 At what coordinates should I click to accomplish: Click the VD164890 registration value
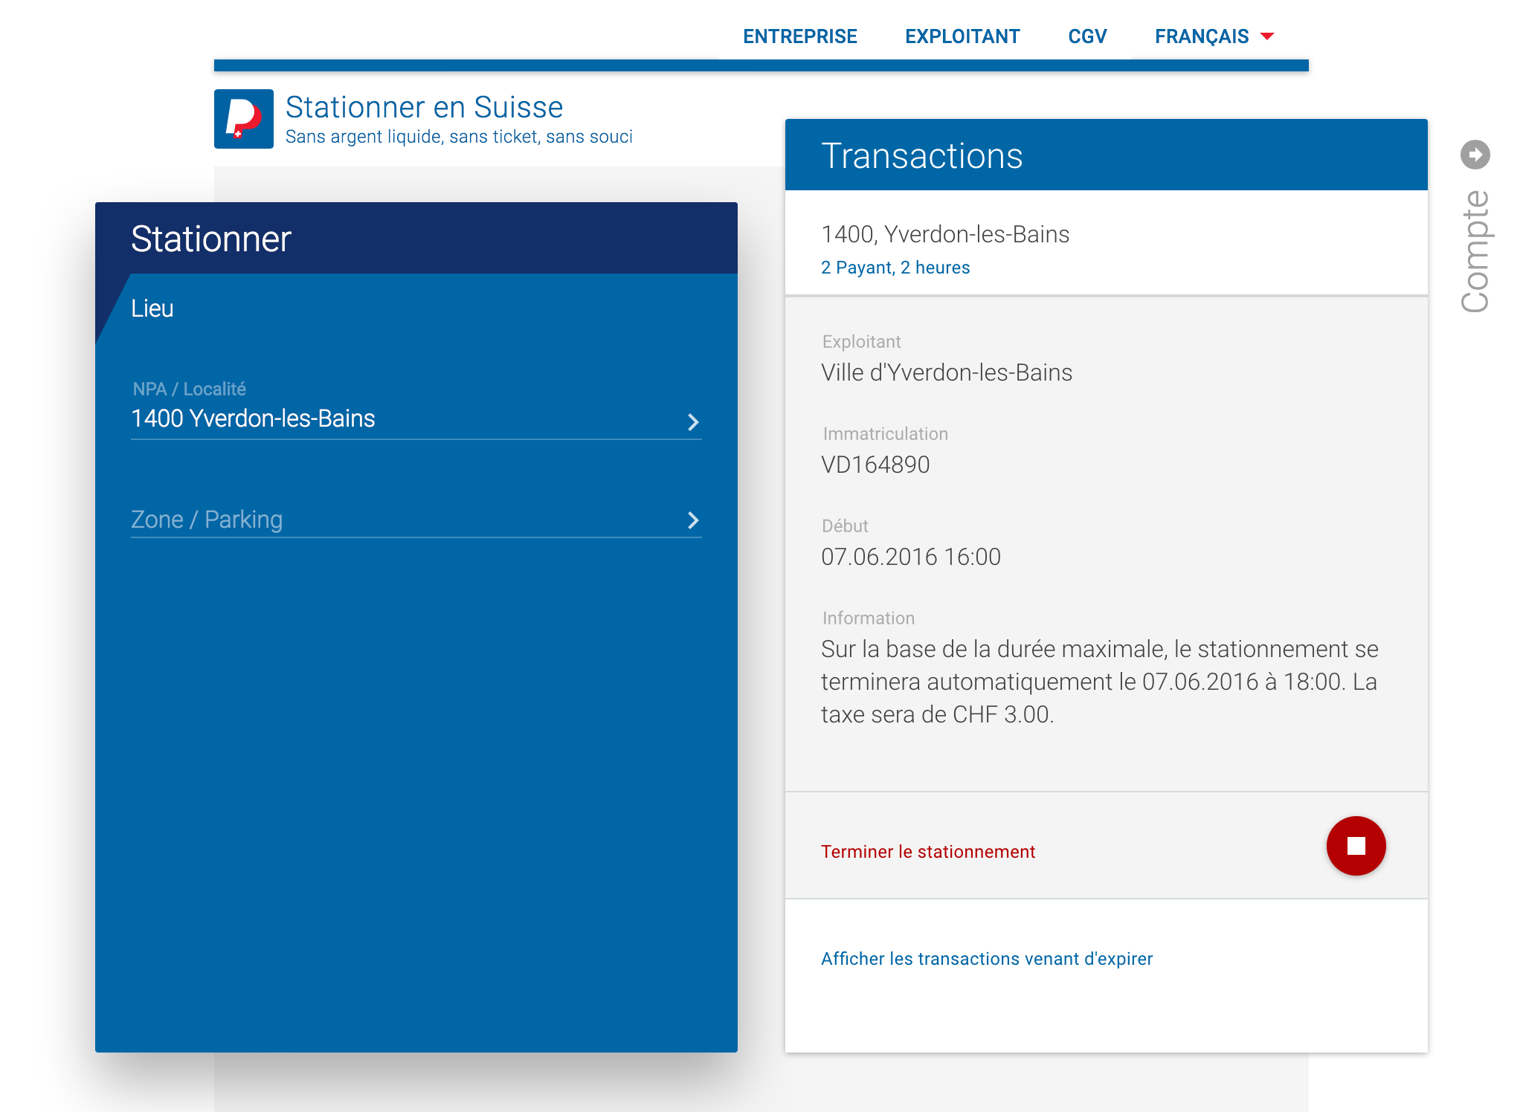[875, 465]
